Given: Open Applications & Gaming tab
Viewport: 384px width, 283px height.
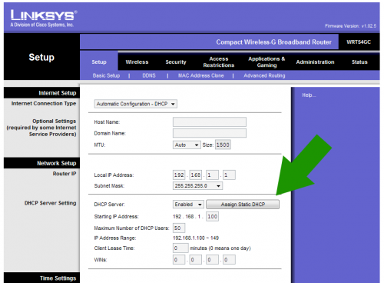Looking at the screenshot, I should tap(266, 62).
